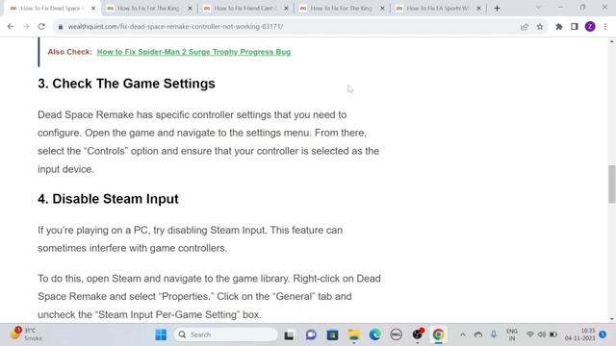Open Task View from the taskbar
This screenshot has height=346, width=616.
click(289, 334)
